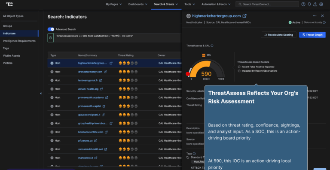Close the indicator details panel
This screenshot has width=330, height=170.
point(322,16)
